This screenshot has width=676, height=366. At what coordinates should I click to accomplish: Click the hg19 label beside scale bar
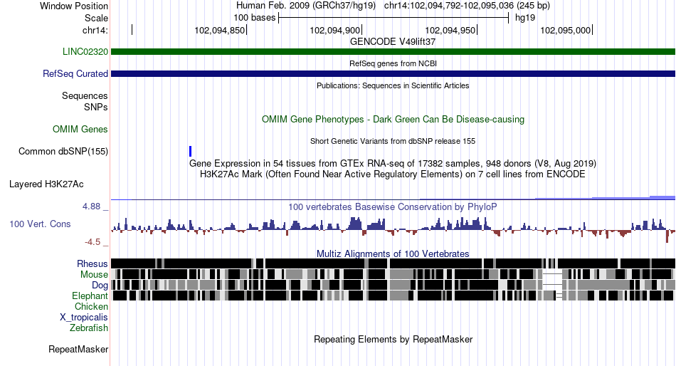click(x=525, y=18)
